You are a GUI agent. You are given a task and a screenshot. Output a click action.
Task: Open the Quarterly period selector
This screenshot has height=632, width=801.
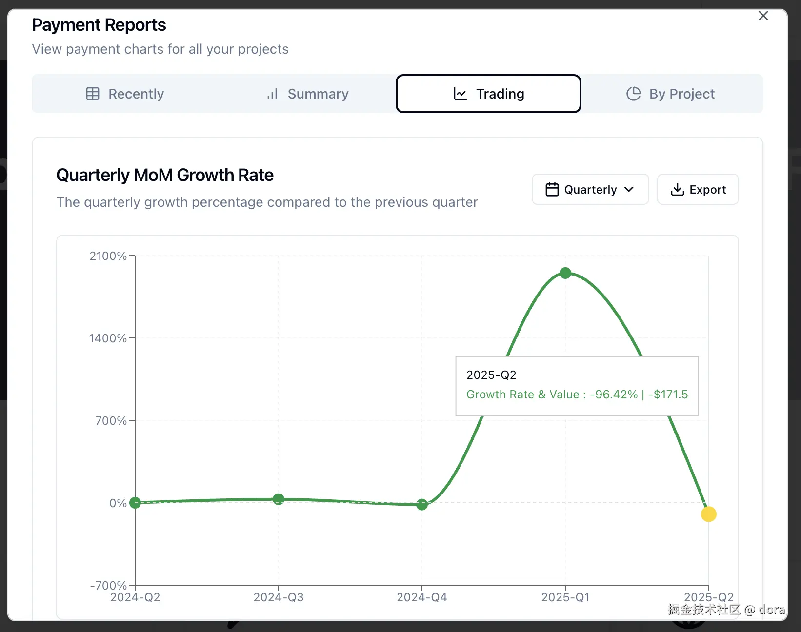point(590,189)
